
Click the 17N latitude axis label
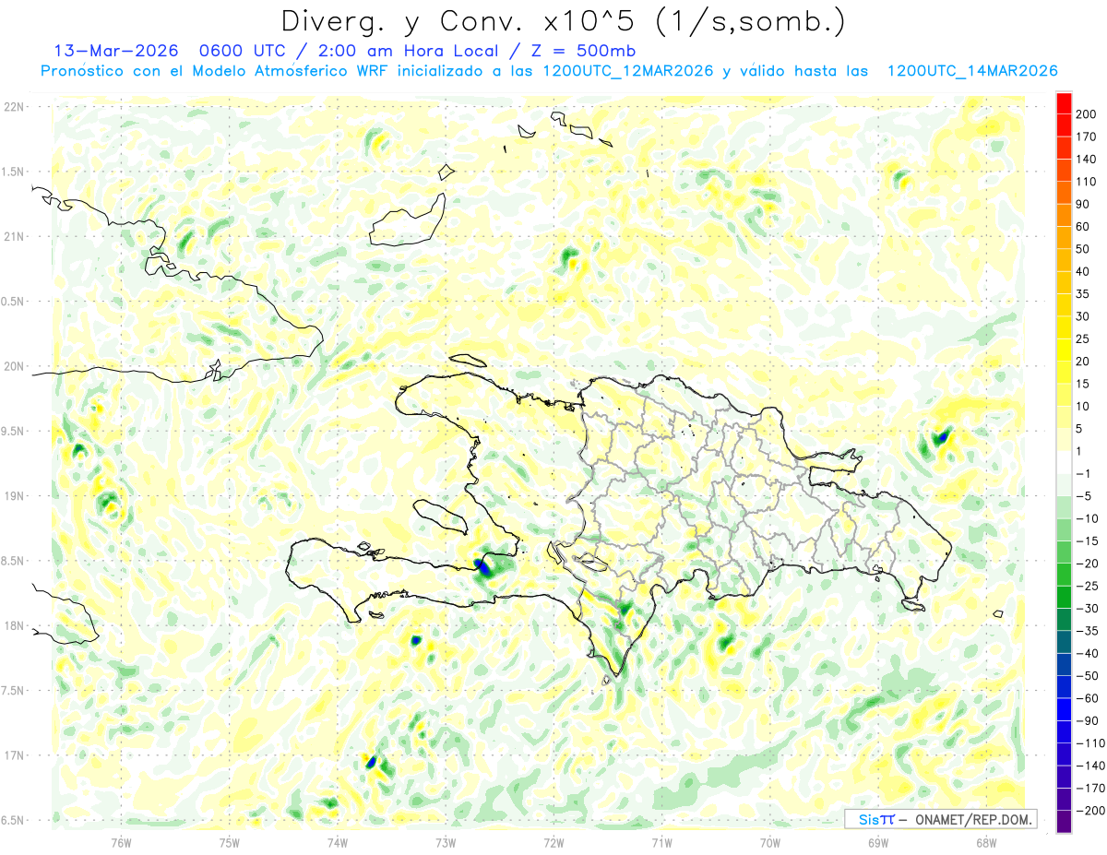tap(14, 755)
